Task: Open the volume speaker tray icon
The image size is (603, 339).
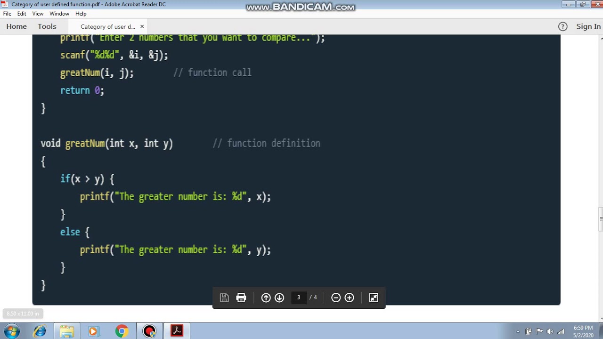Action: 550,331
